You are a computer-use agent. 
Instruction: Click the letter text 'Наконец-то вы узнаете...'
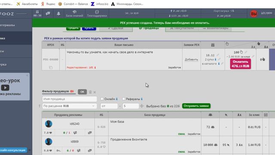[110, 52]
